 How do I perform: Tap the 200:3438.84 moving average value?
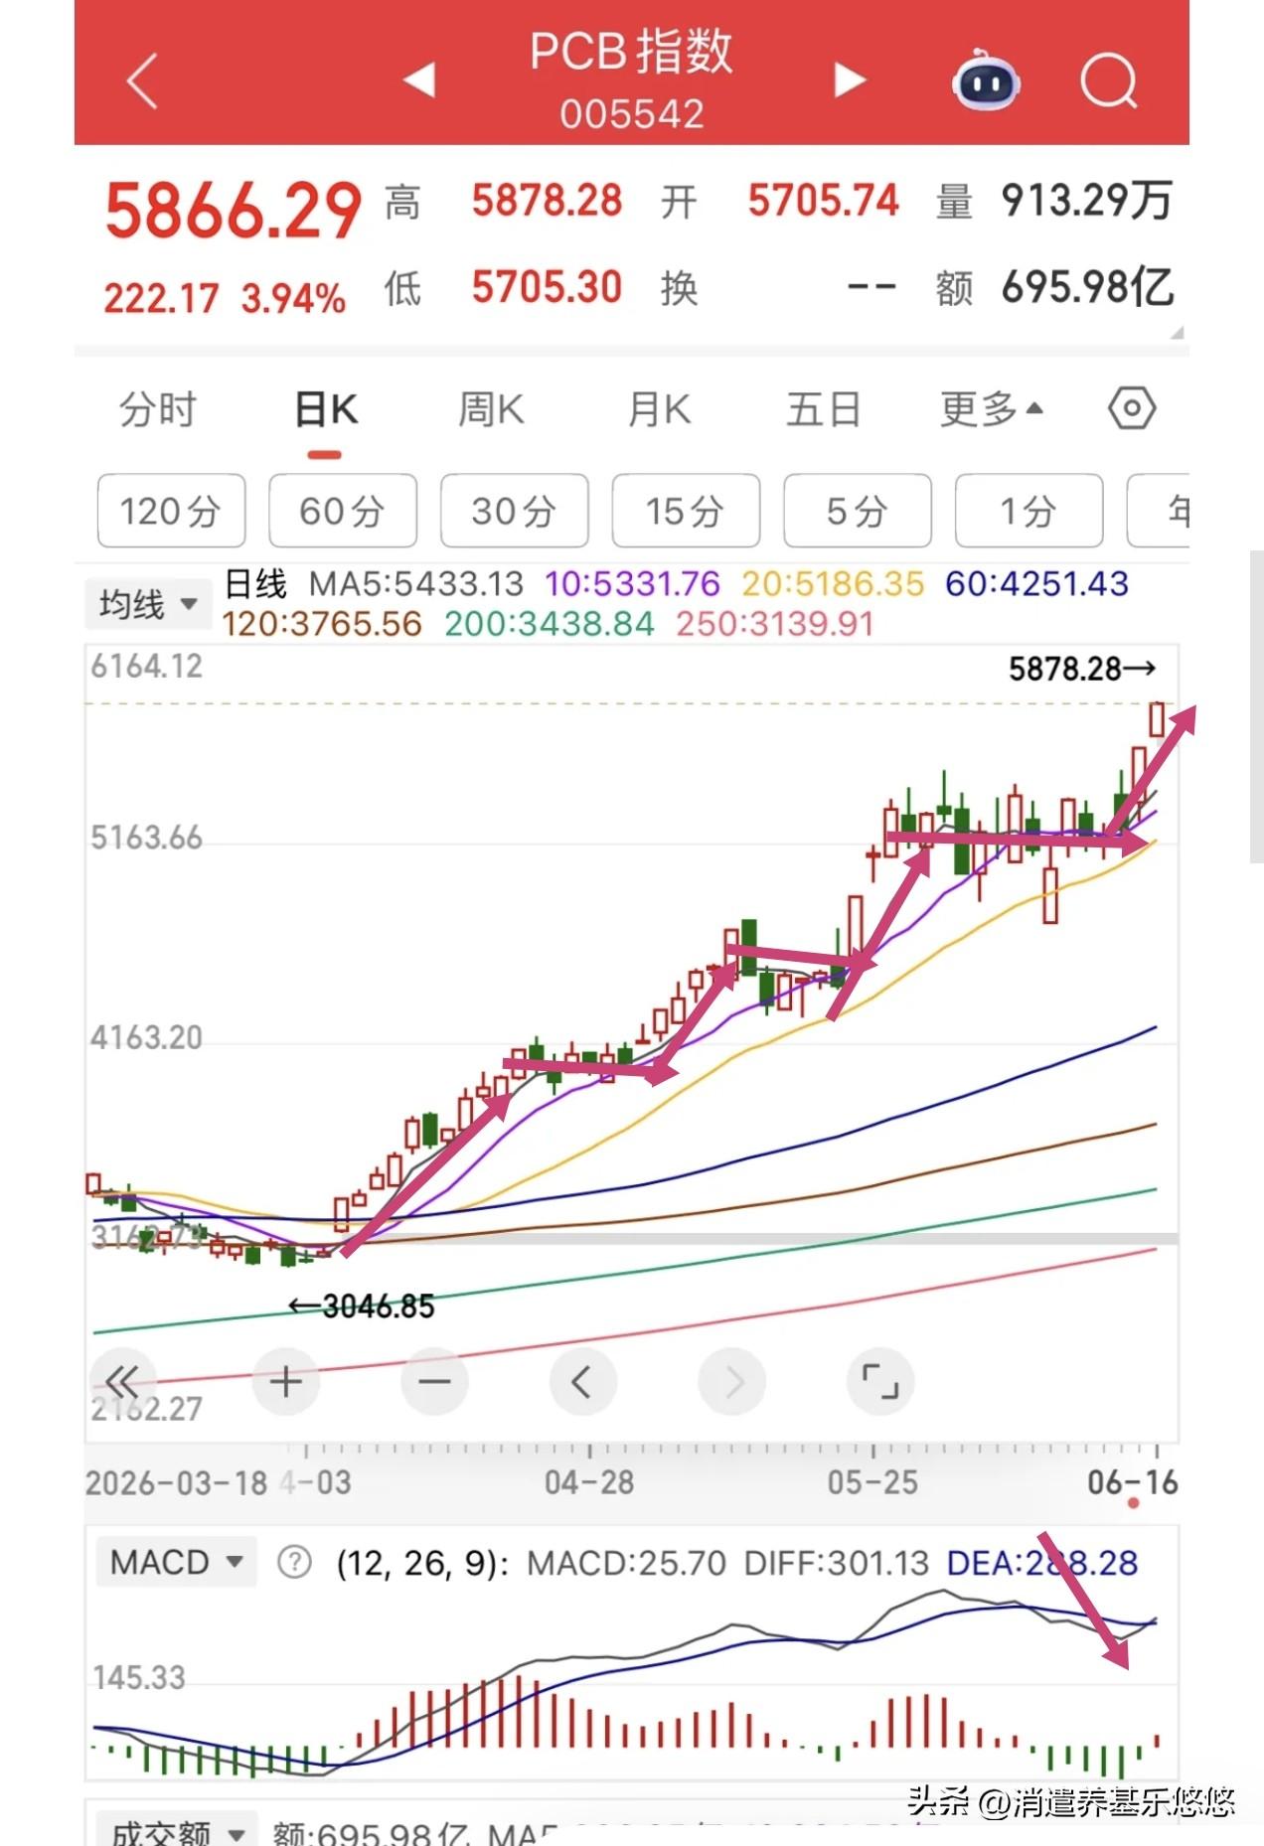pyautogui.click(x=550, y=624)
